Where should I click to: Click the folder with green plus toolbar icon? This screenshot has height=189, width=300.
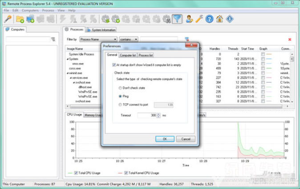pos(20,19)
